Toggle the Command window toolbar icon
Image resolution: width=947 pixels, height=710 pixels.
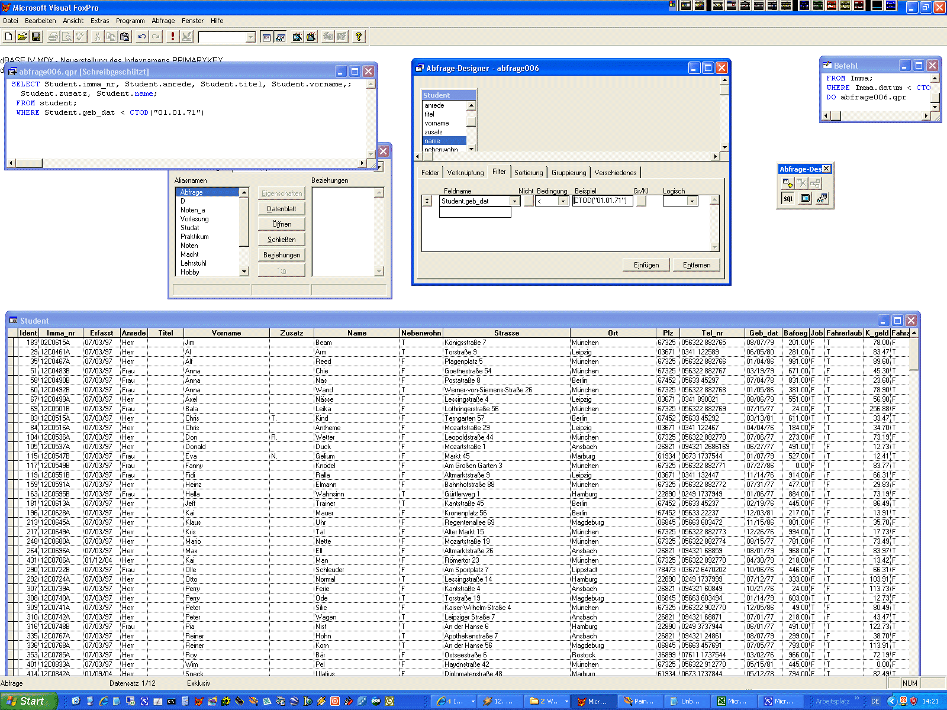267,37
